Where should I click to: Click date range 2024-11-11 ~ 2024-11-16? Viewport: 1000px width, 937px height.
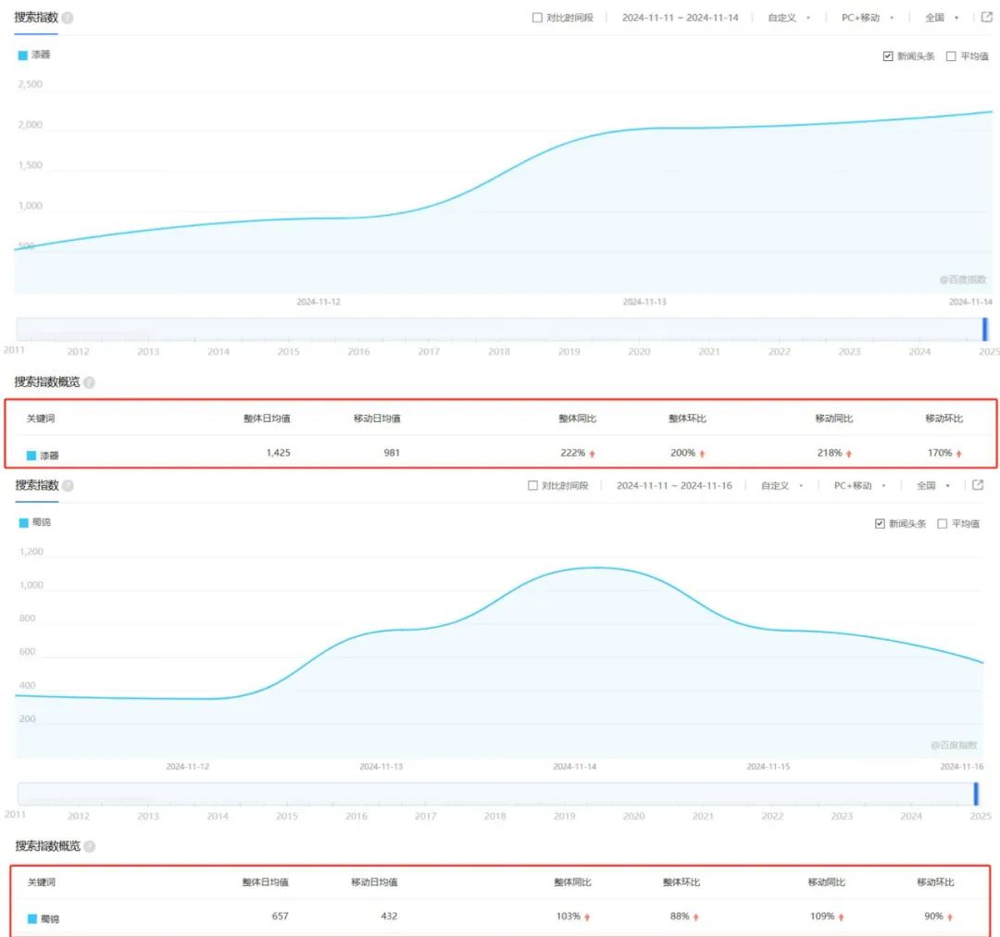click(x=674, y=486)
